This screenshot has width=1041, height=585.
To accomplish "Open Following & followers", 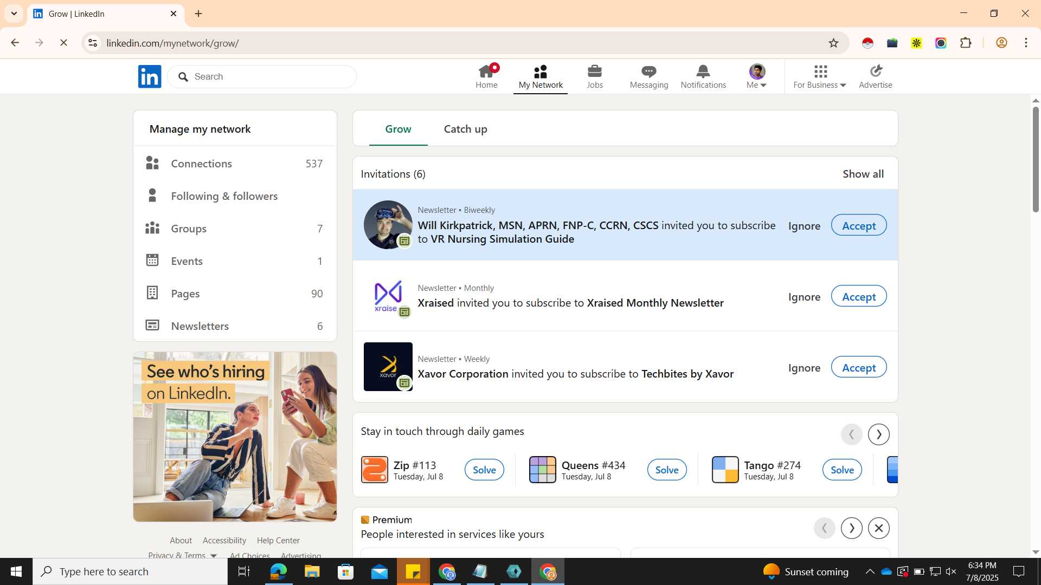I will 235,196.
